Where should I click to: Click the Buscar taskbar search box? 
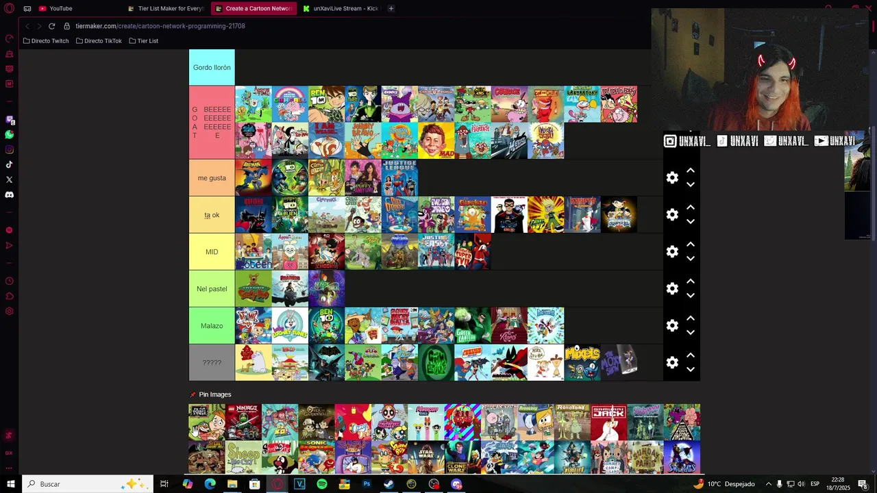click(x=87, y=484)
